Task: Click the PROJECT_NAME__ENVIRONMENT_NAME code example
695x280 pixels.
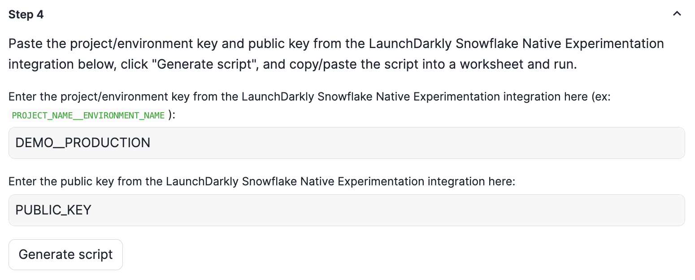Action: pyautogui.click(x=87, y=115)
